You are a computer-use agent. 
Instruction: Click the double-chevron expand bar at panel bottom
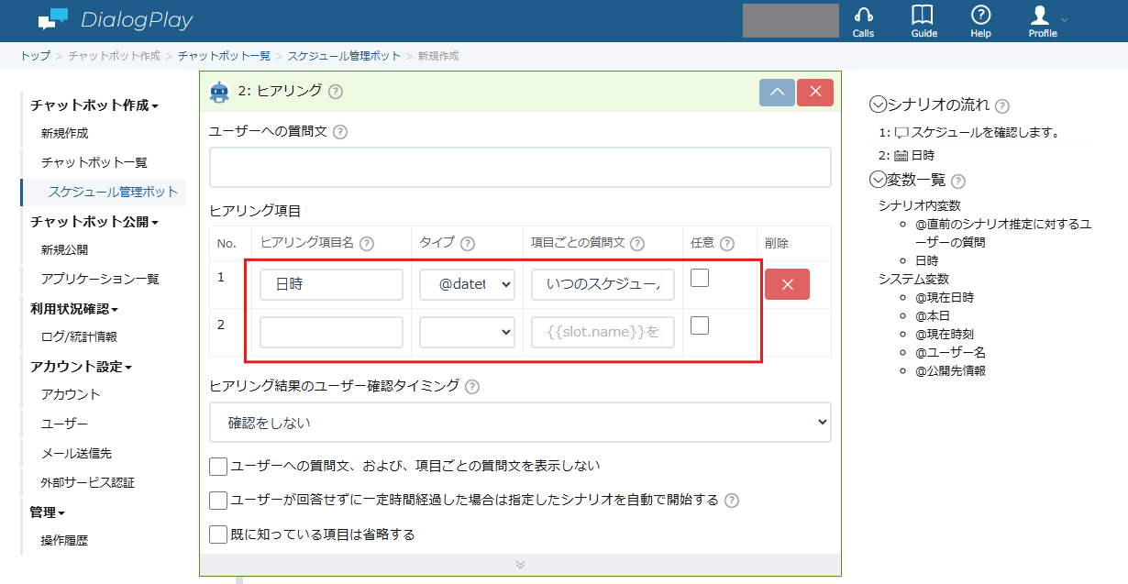coord(520,565)
